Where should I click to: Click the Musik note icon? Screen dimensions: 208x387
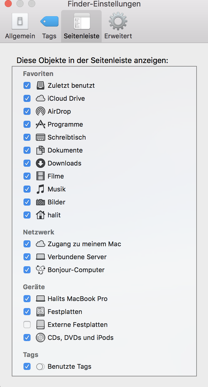41,189
